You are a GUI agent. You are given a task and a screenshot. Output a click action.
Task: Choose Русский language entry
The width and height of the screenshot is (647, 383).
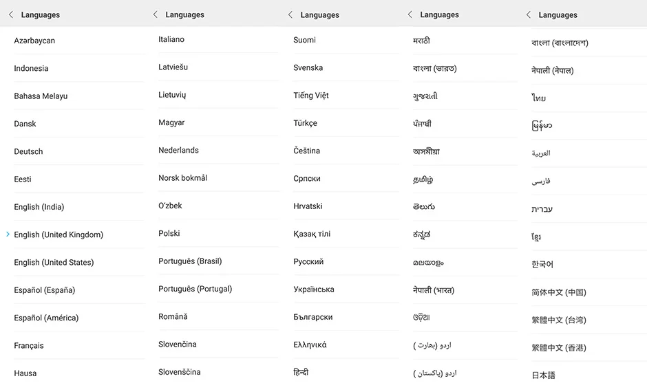(308, 262)
